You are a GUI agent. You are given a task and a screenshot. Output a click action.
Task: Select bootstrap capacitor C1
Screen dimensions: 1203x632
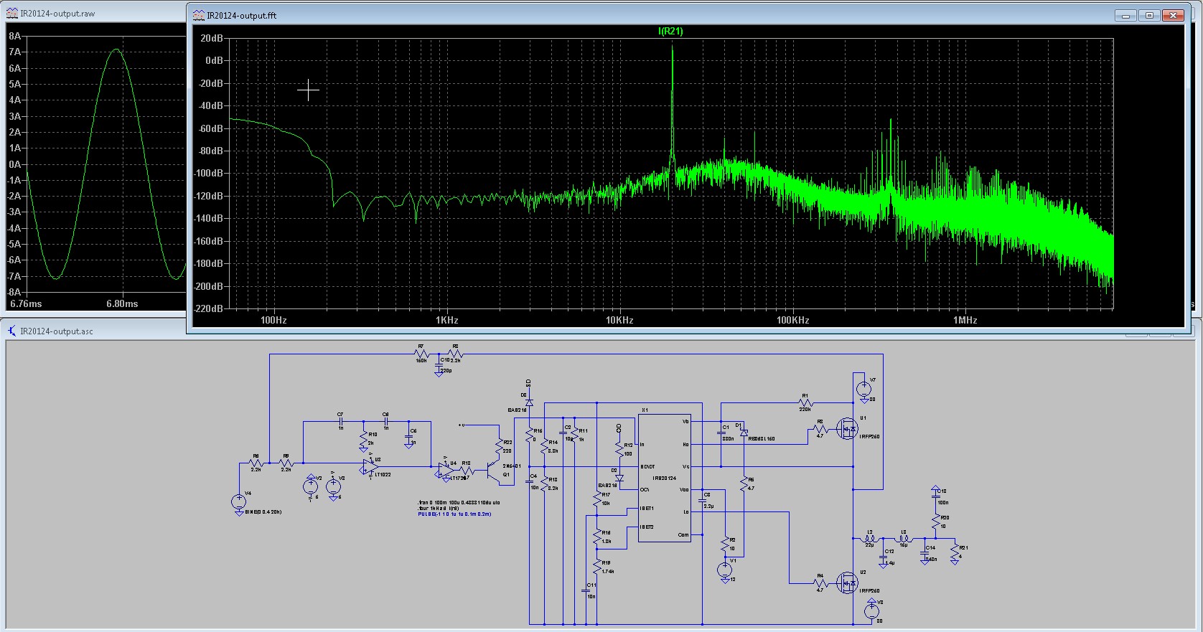721,433
